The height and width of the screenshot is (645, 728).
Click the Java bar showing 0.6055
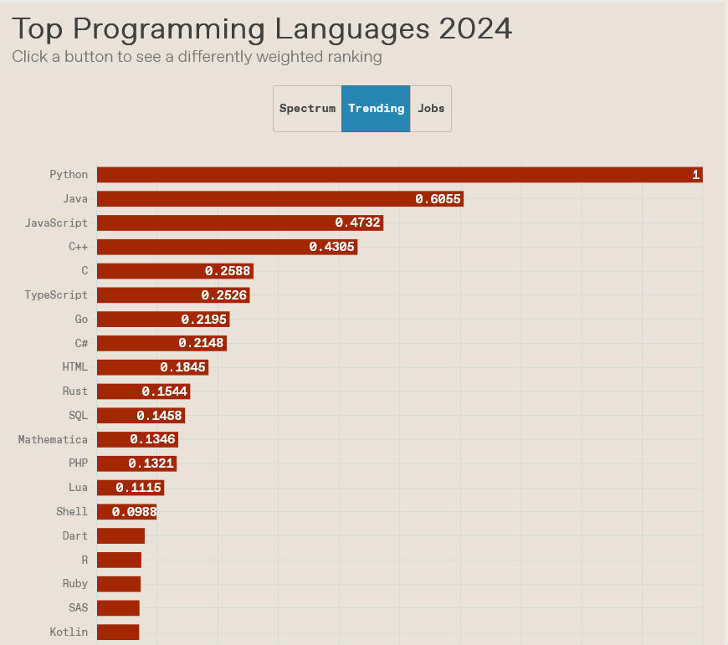click(280, 199)
